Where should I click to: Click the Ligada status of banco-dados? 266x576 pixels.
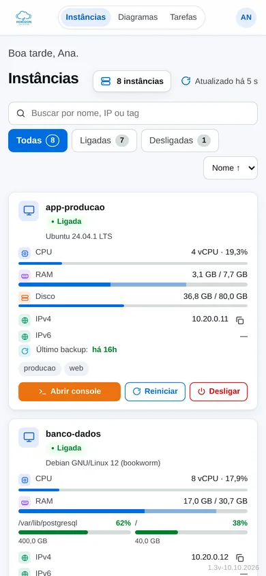click(x=66, y=448)
